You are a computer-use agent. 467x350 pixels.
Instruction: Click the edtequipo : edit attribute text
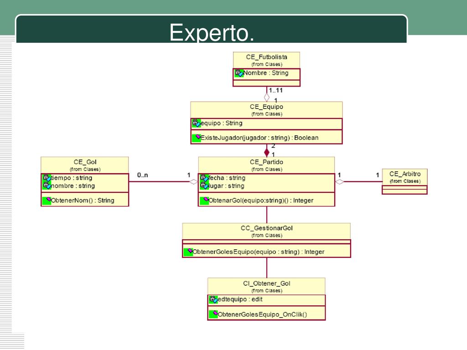240,299
